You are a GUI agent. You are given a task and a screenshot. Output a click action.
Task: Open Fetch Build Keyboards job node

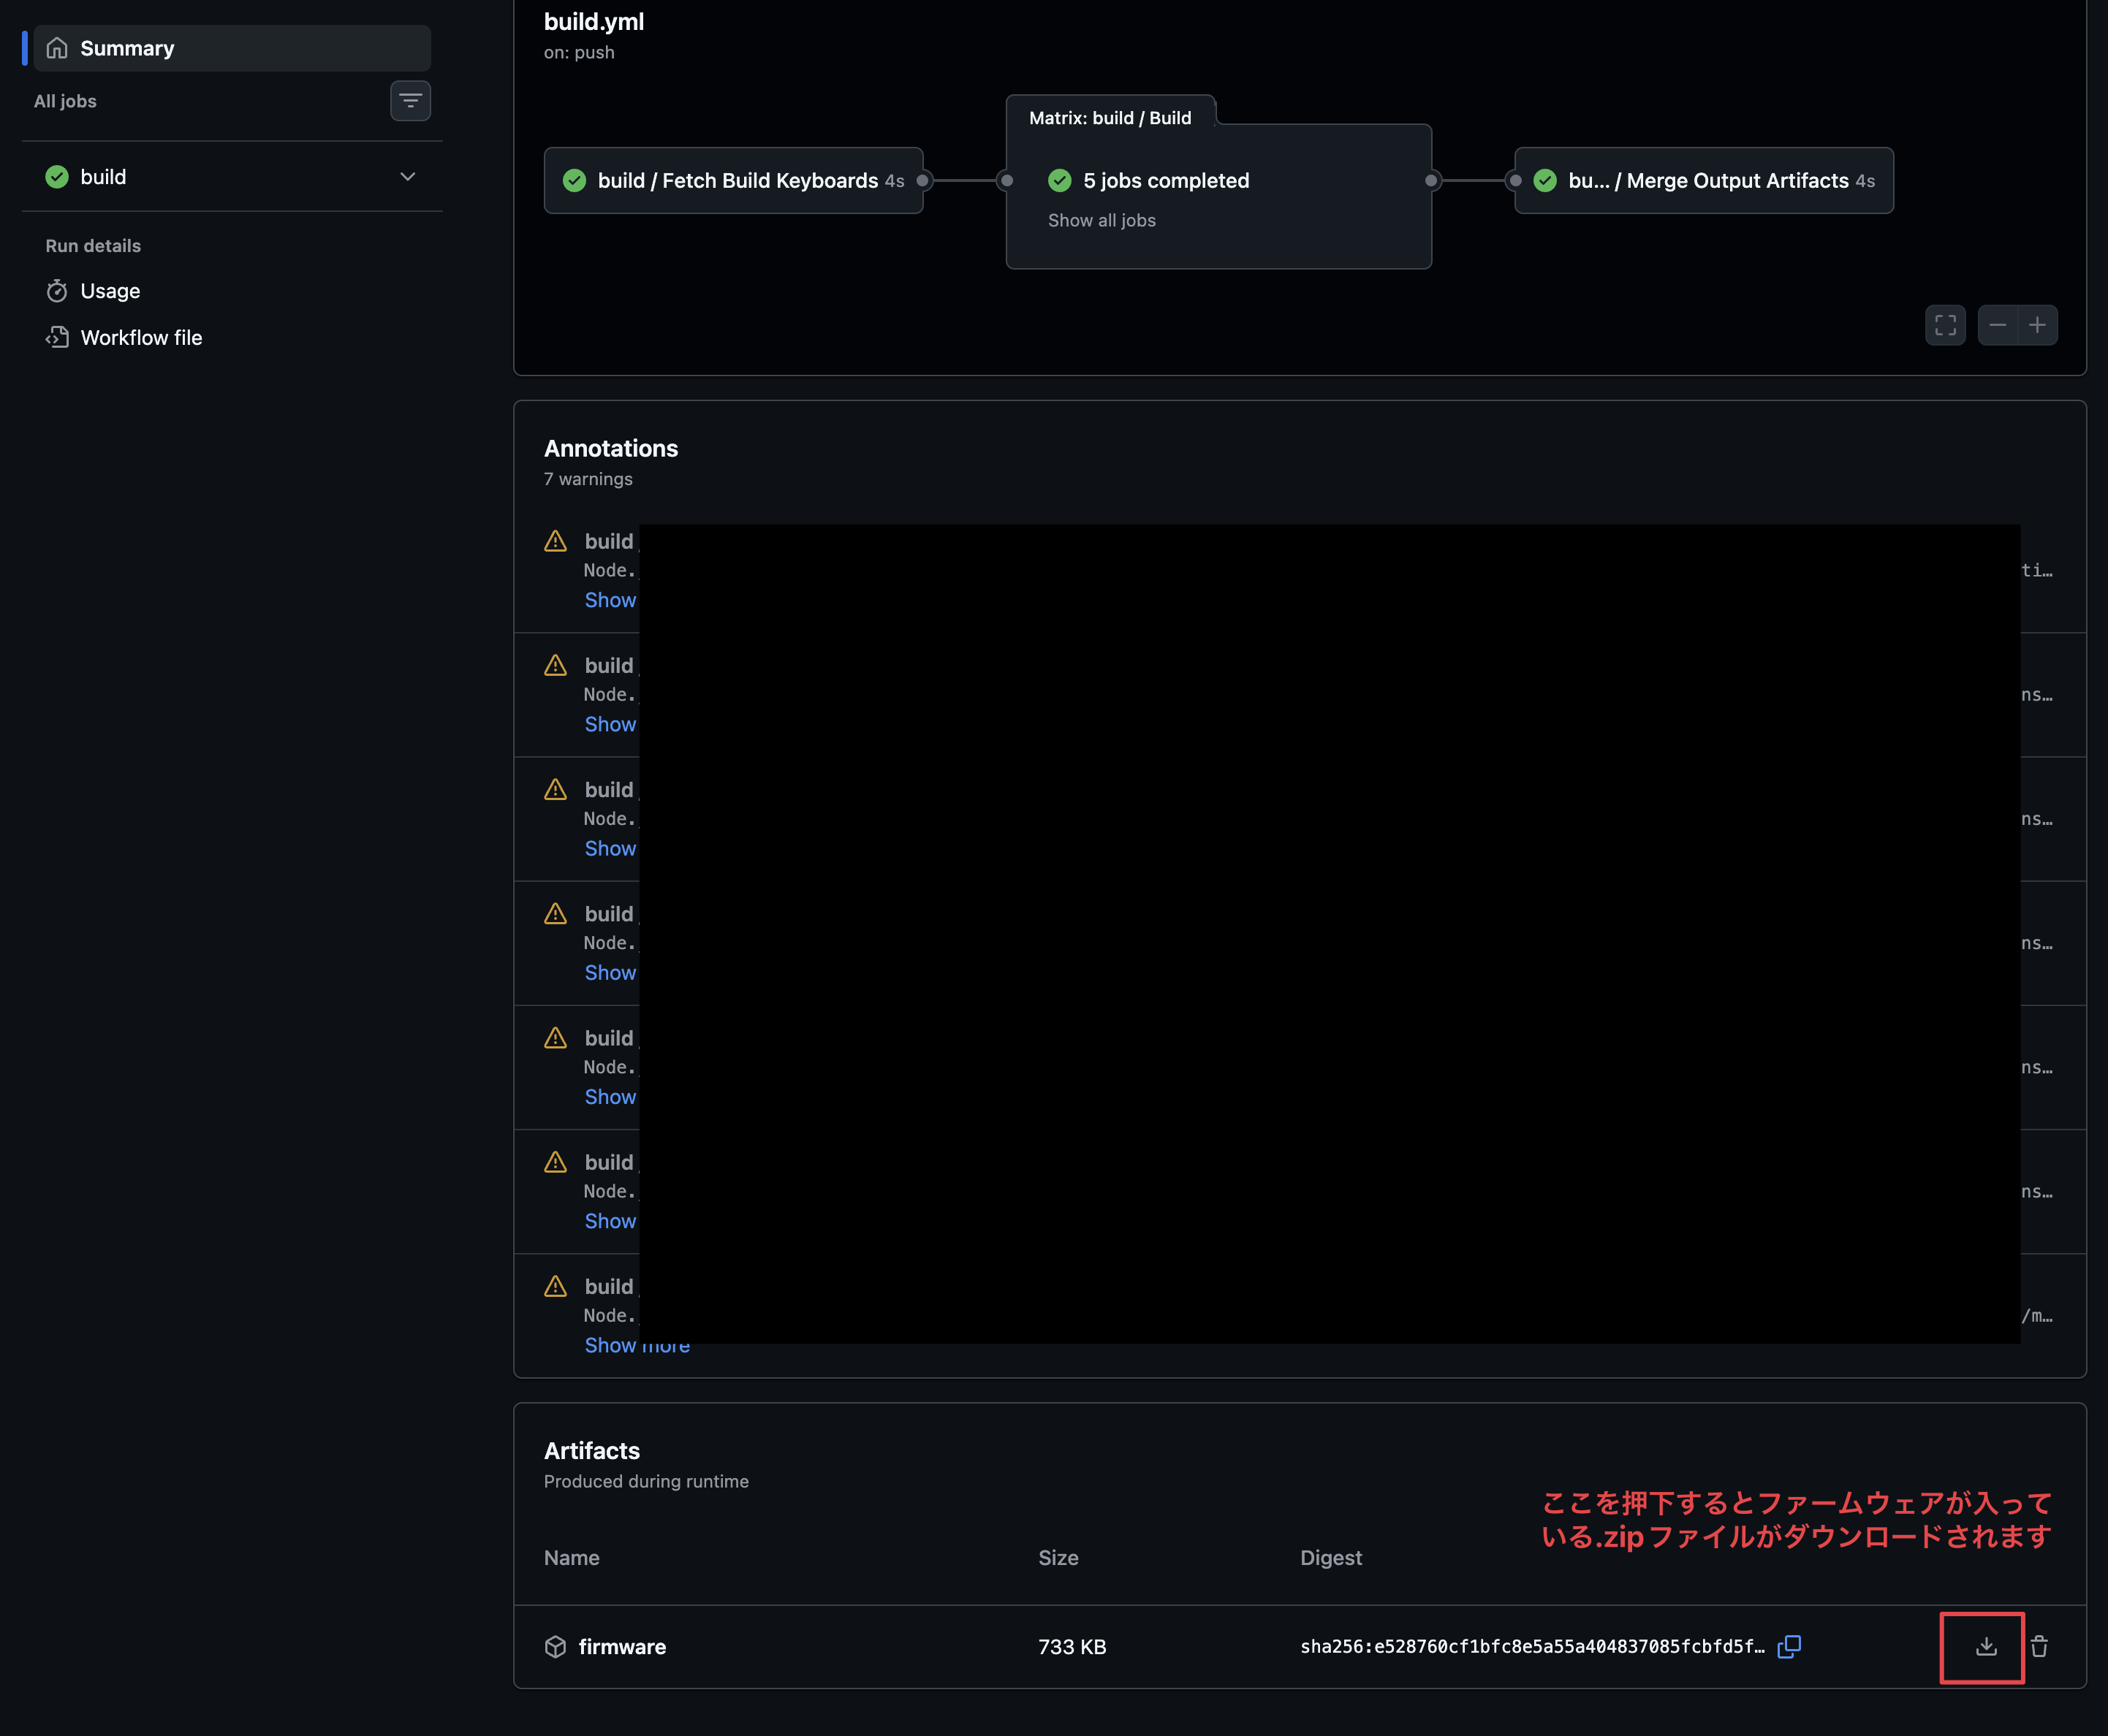(x=733, y=181)
